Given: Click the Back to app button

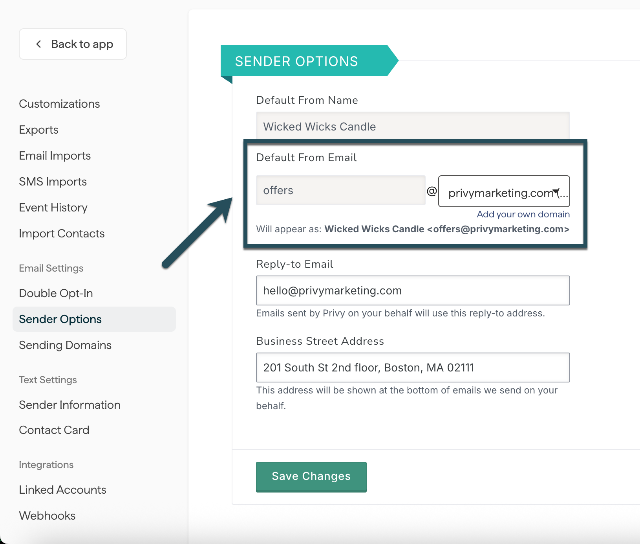Looking at the screenshot, I should coord(73,44).
